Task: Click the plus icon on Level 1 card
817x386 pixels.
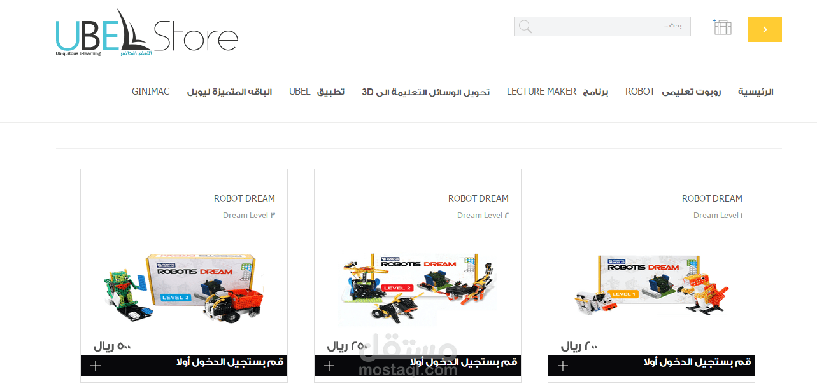Action: 563,366
